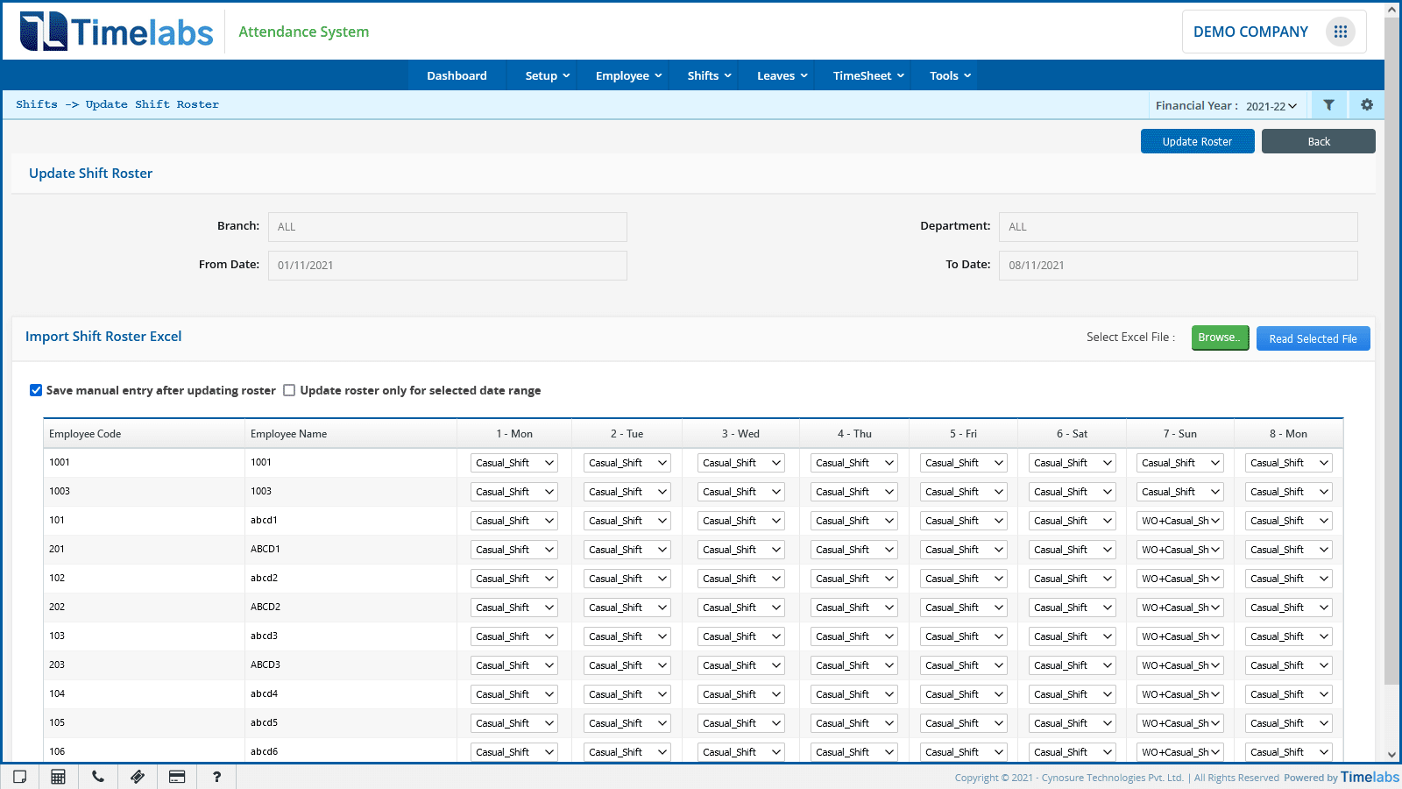Click the Back button
Viewport: 1402px width, 789px height.
1318,141
